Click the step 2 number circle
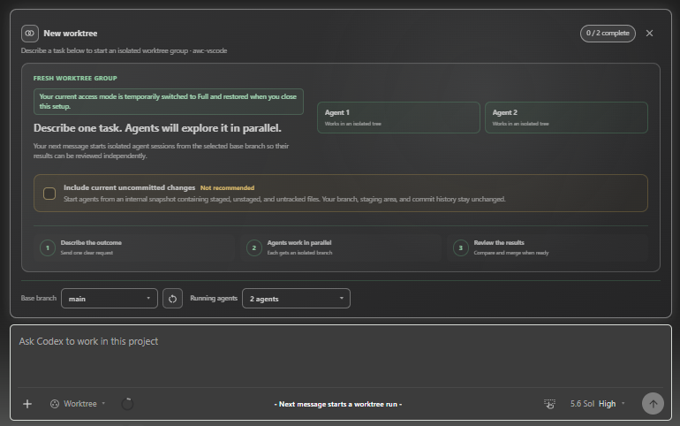Screen dimensions: 680x426 point(254,247)
